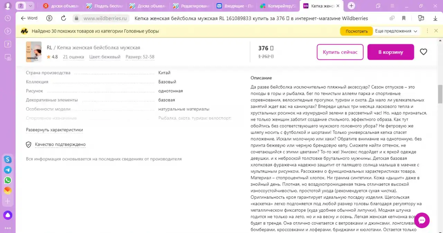This screenshot has height=233, width=443.
Task: Add the cap with "В корзину"
Action: pyautogui.click(x=391, y=52)
